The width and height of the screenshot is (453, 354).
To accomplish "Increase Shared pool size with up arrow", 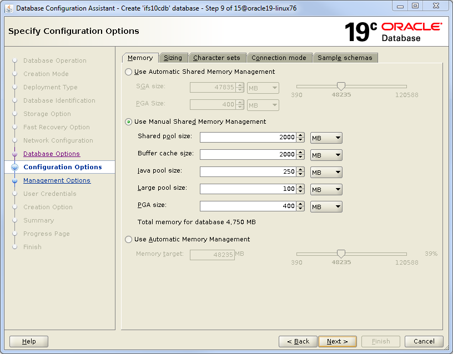I will [300, 135].
